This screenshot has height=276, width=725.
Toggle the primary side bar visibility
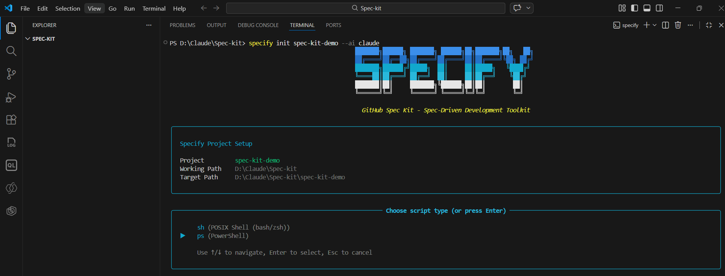[x=635, y=8]
